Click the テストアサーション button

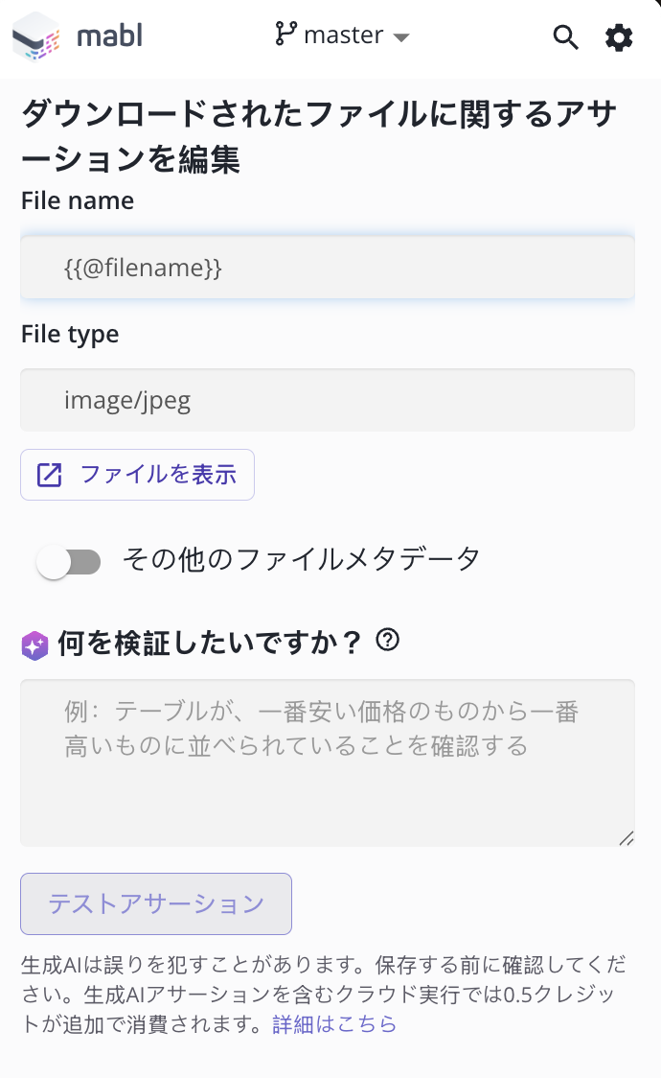(155, 903)
